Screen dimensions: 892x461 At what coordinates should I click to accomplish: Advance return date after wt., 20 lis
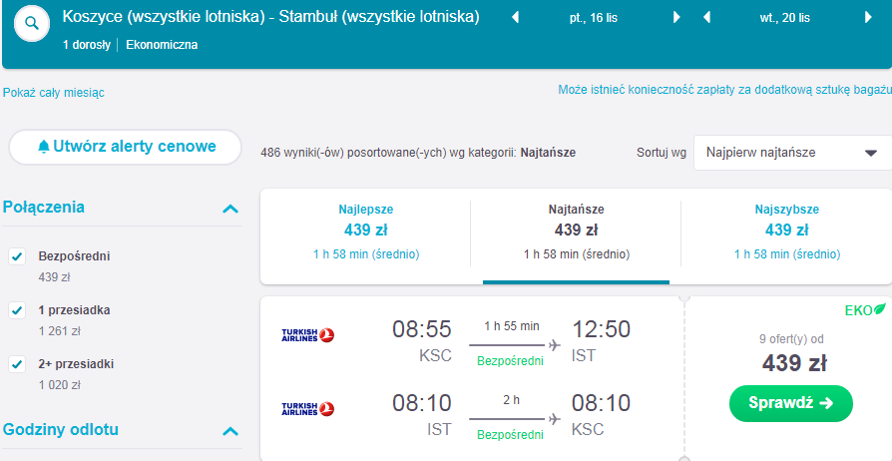[868, 18]
